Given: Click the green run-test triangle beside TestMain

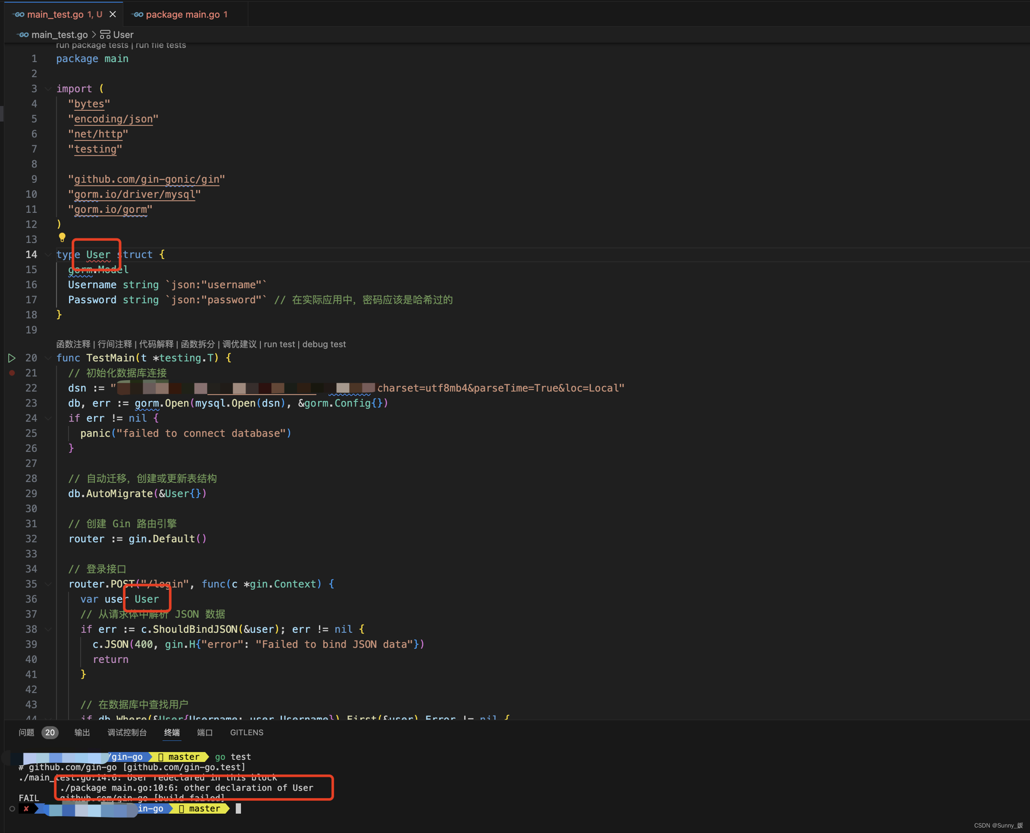Looking at the screenshot, I should coord(12,358).
